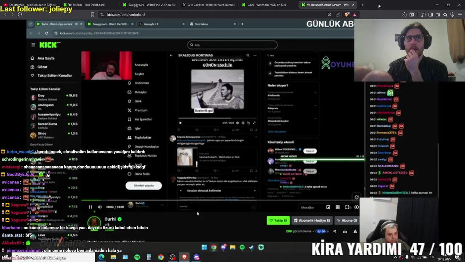Open Premium in the X sidebar
465x262 pixels.
pos(137,110)
